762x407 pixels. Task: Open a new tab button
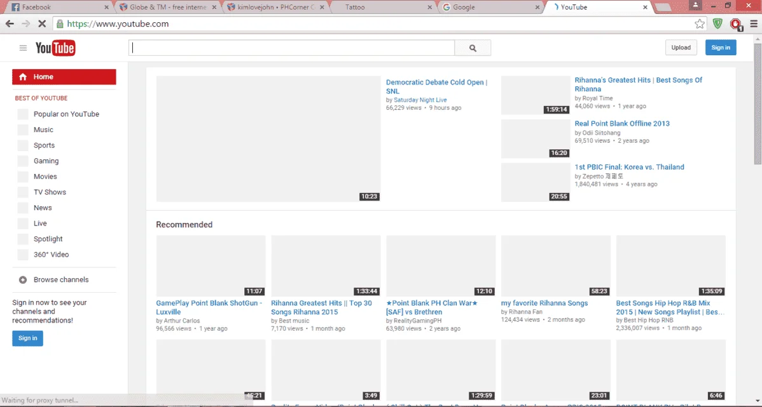point(663,7)
